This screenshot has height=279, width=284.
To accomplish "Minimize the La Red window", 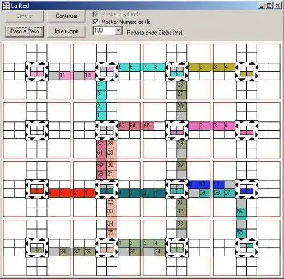I will [261, 6].
